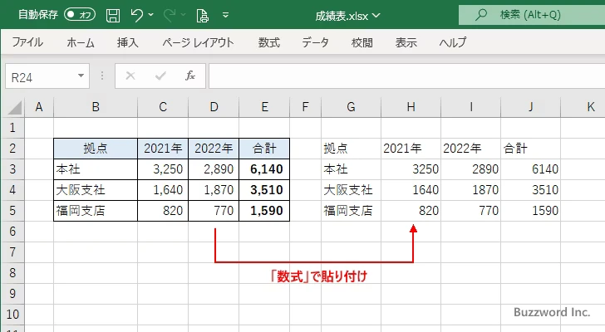Screen dimensions: 605x332
Task: Switch to the 数式 ribbon tab
Action: (x=269, y=42)
